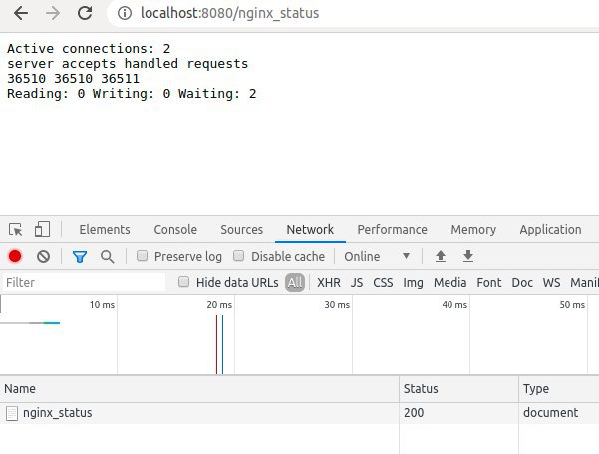This screenshot has width=599, height=454.
Task: Activate the inspect element picker
Action: [x=16, y=229]
